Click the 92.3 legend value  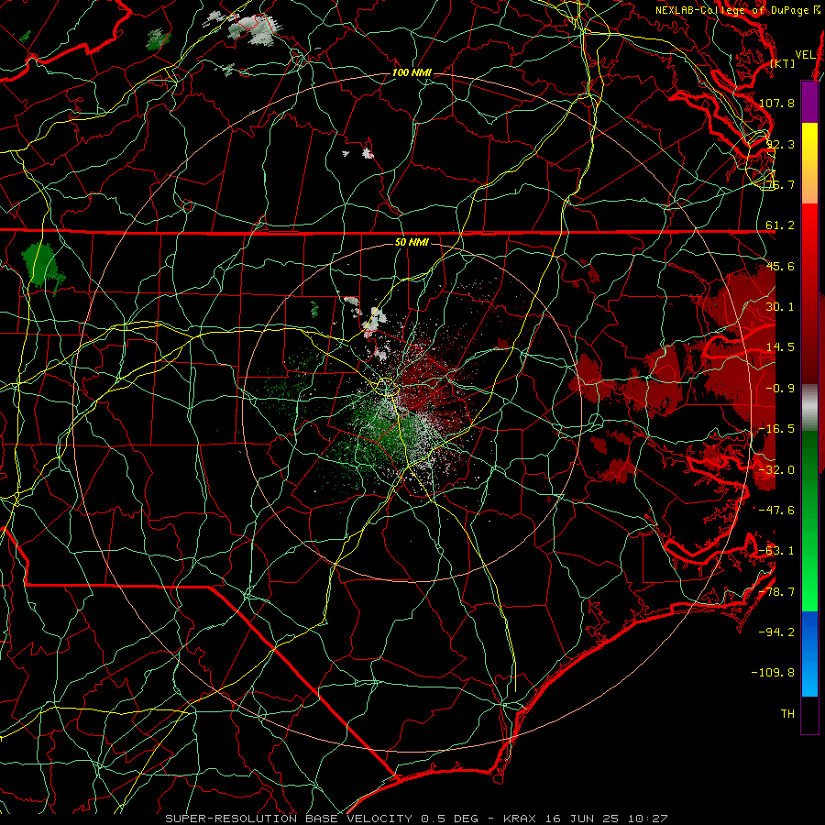780,144
